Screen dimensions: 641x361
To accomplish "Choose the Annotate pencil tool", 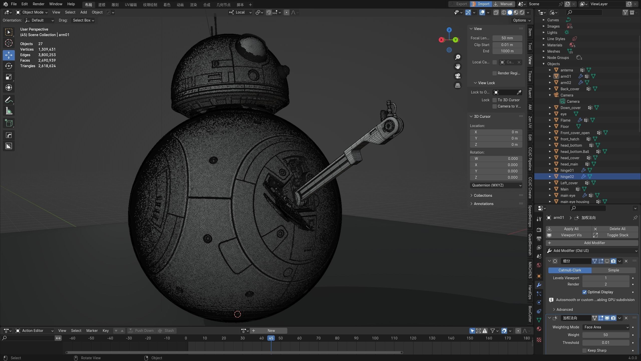I will [9, 100].
